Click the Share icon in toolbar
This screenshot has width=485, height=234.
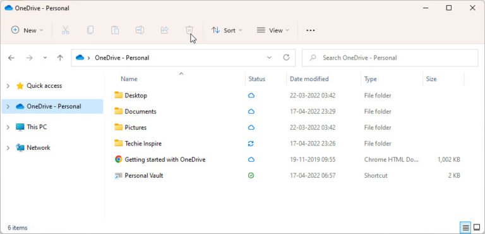tap(165, 30)
